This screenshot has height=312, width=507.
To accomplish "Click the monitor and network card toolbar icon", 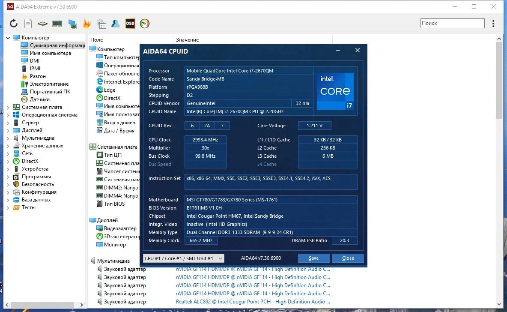I will pyautogui.click(x=72, y=24).
